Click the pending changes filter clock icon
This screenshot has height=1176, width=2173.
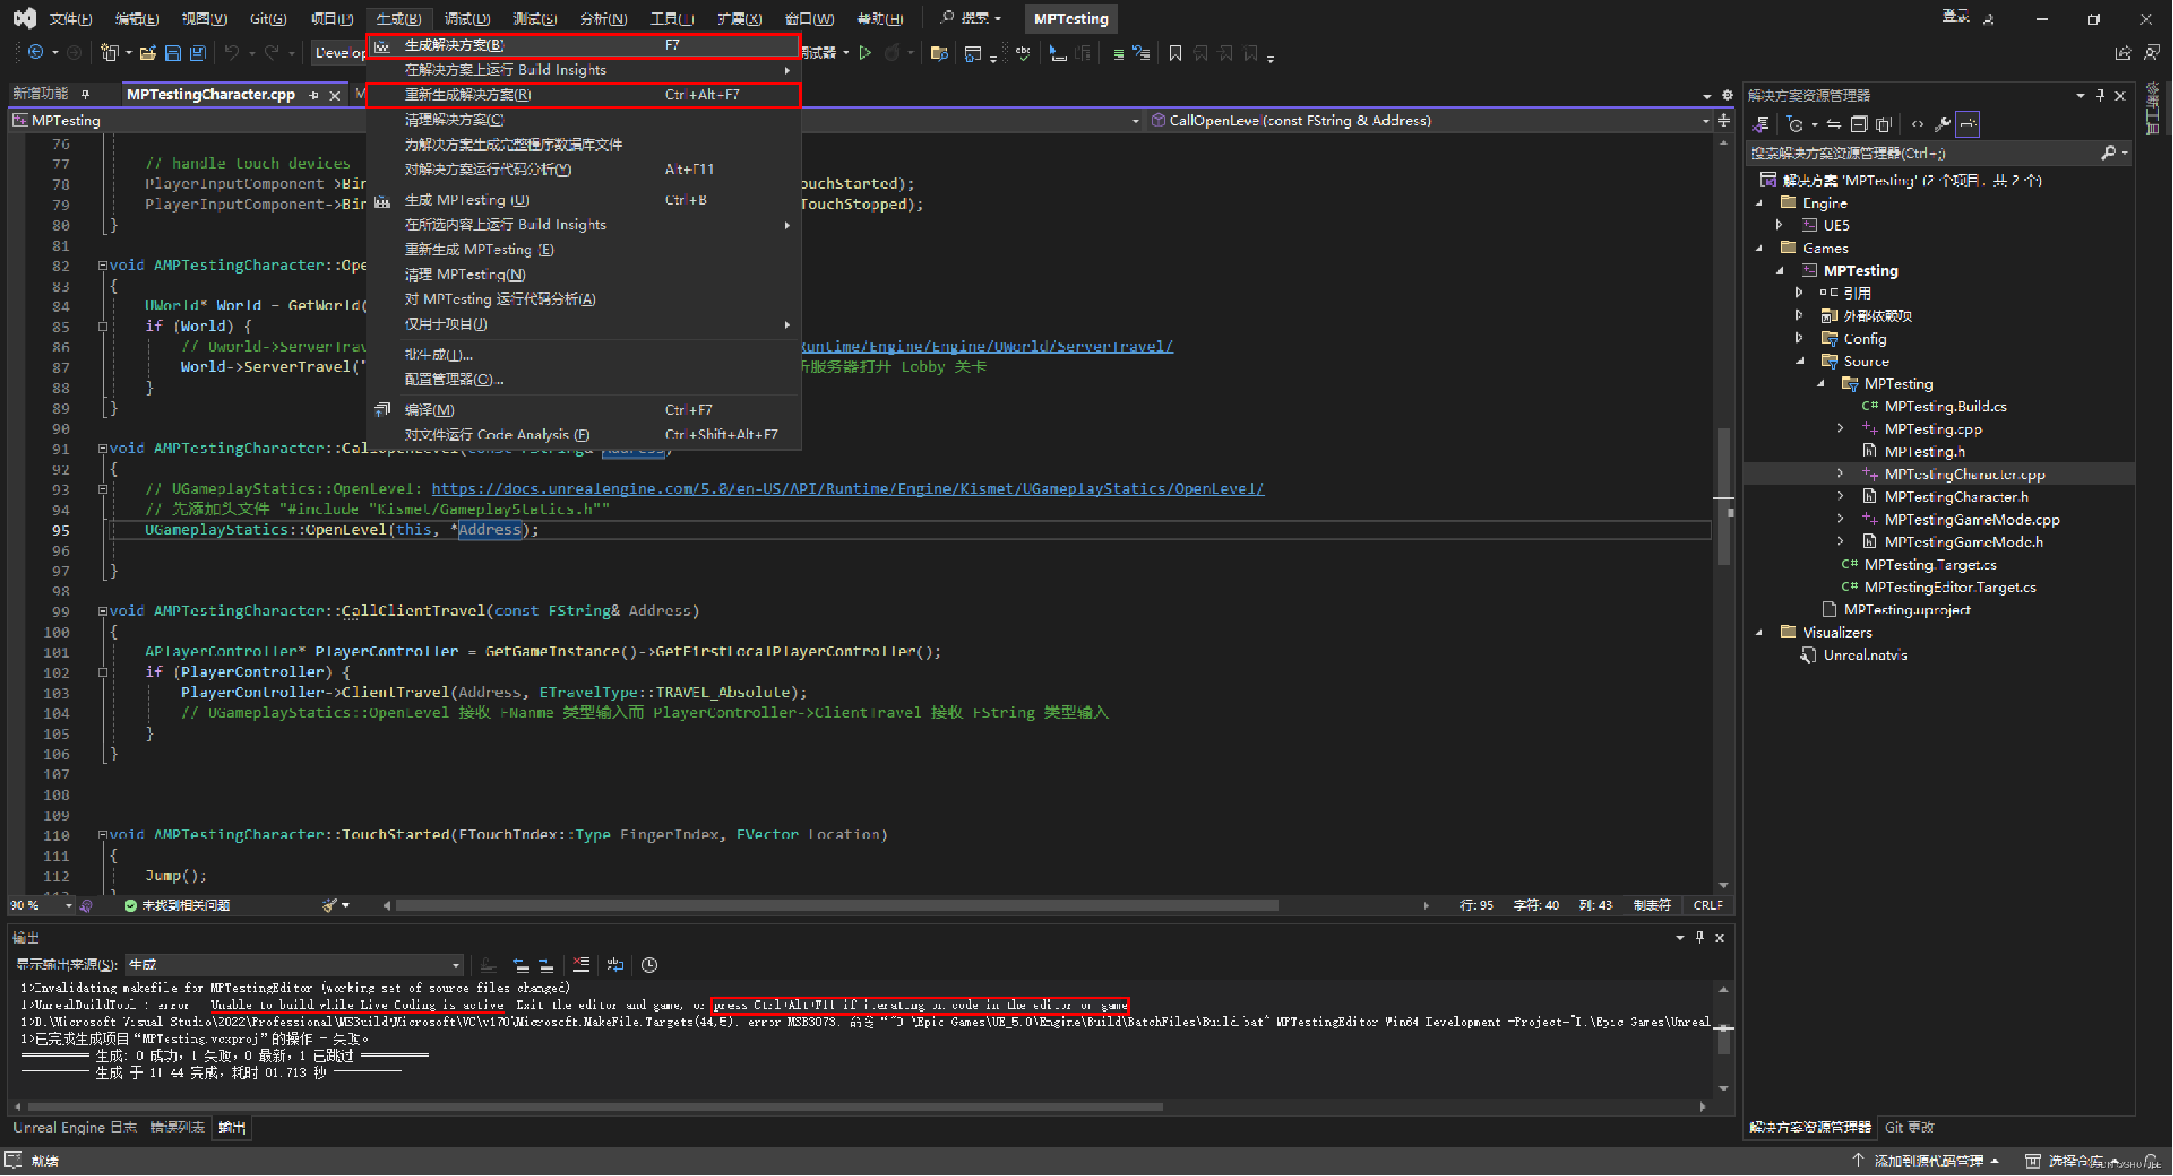[x=1795, y=124]
